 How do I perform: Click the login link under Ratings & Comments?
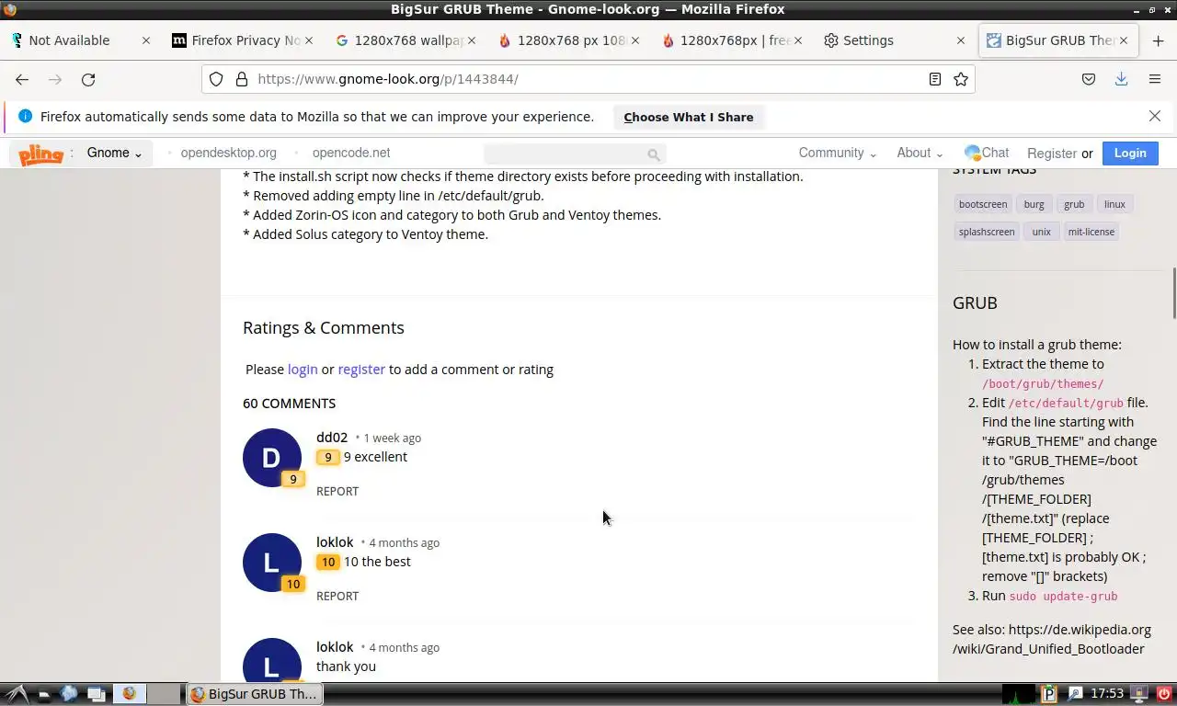(303, 369)
